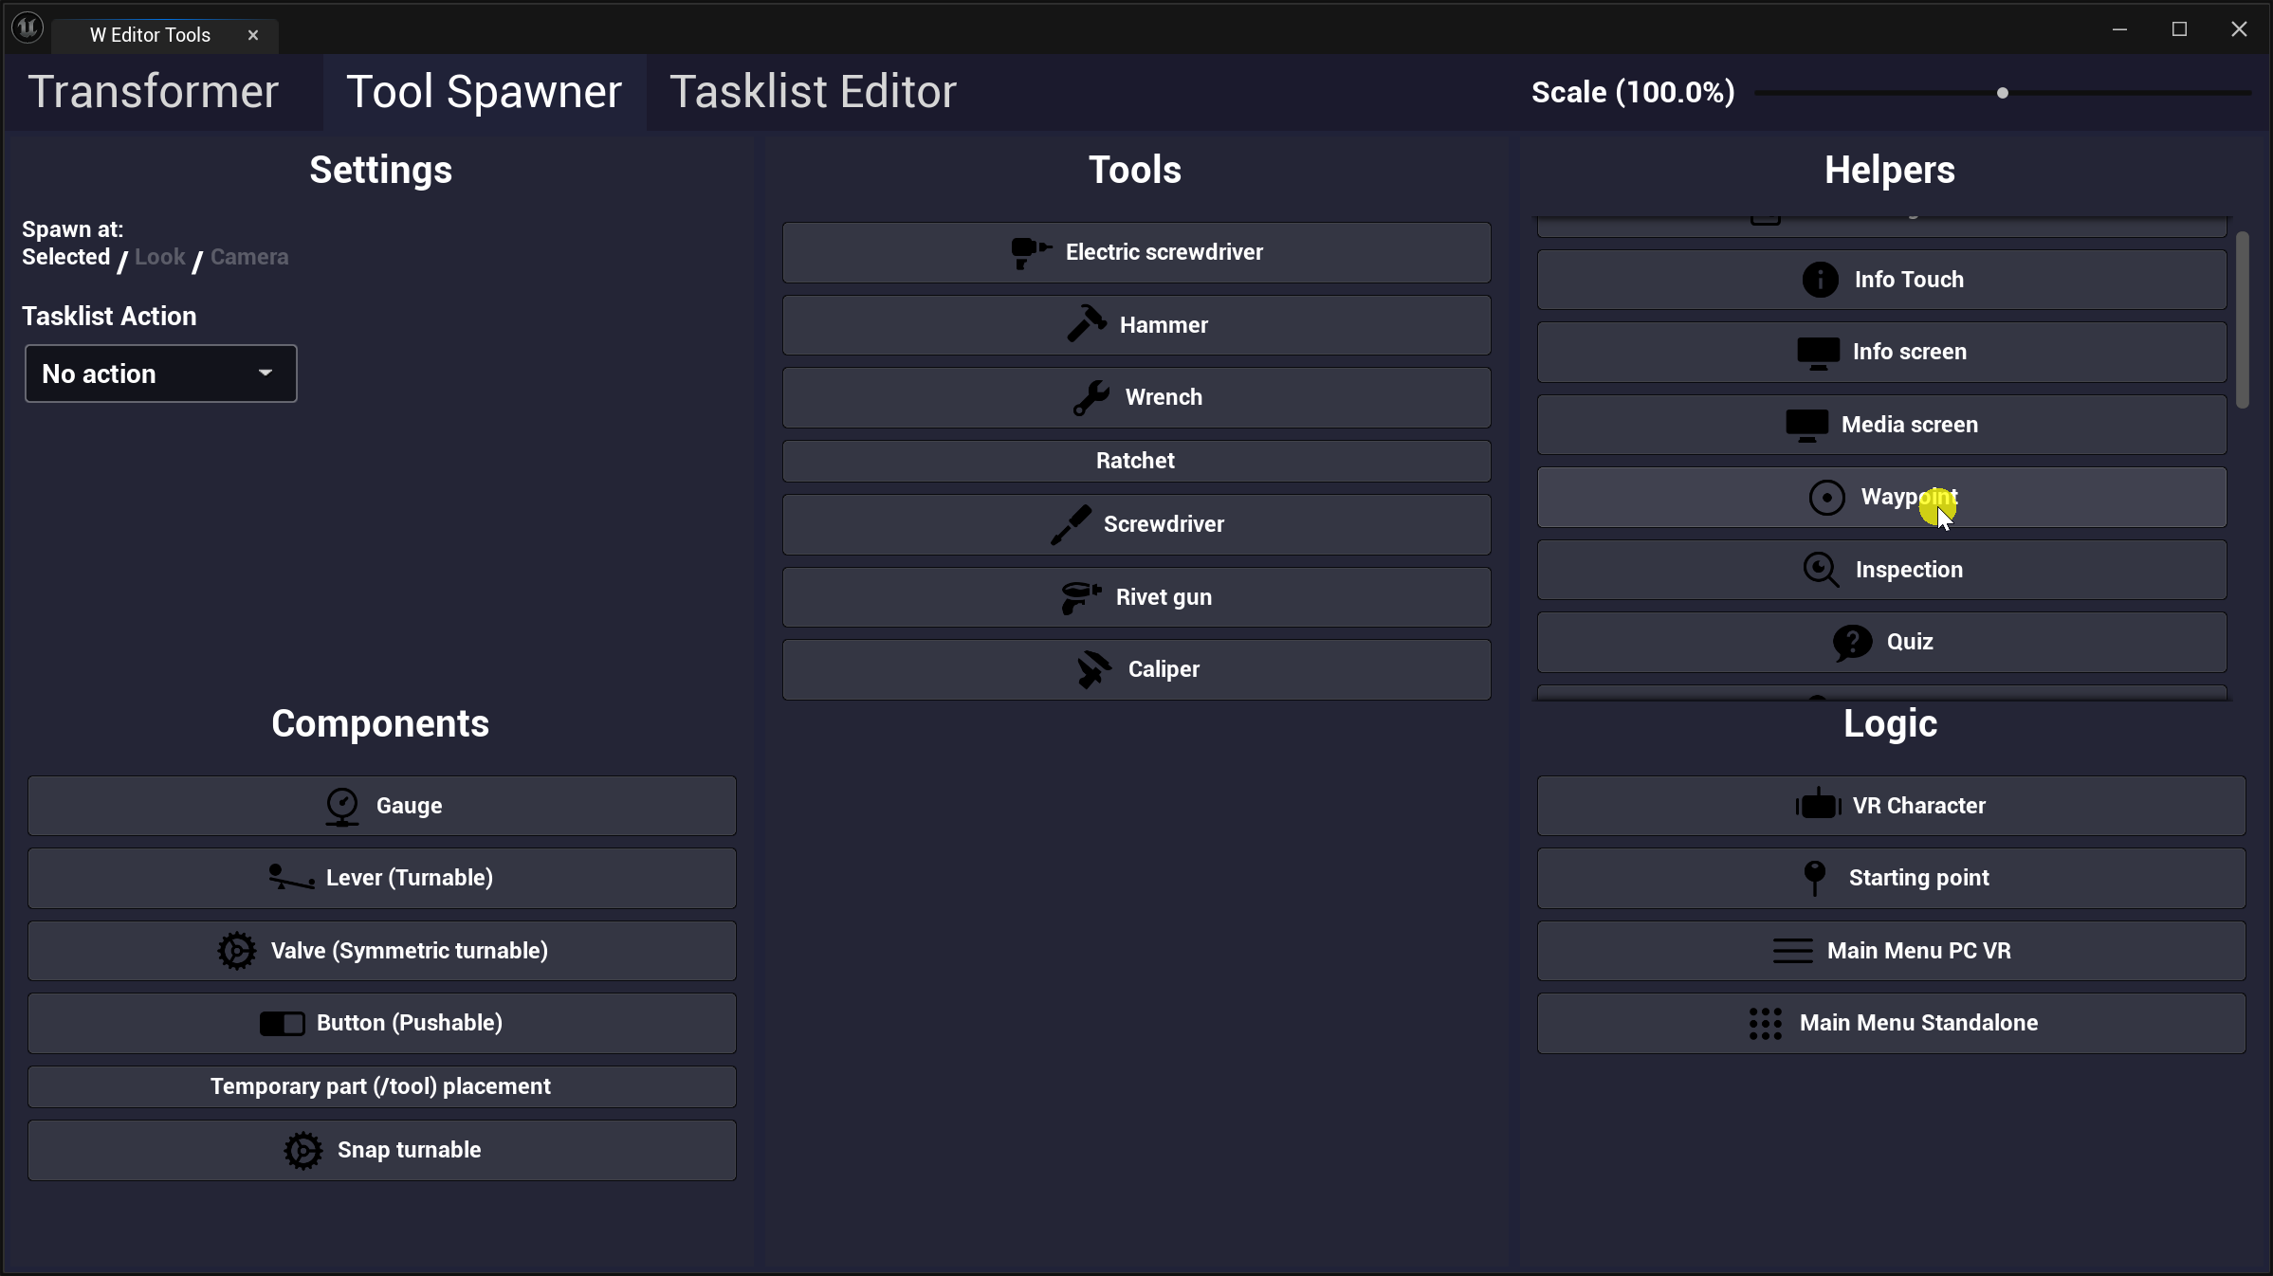Click Temporary part (/tool) placement button
This screenshot has height=1276, width=2273.
[381, 1086]
